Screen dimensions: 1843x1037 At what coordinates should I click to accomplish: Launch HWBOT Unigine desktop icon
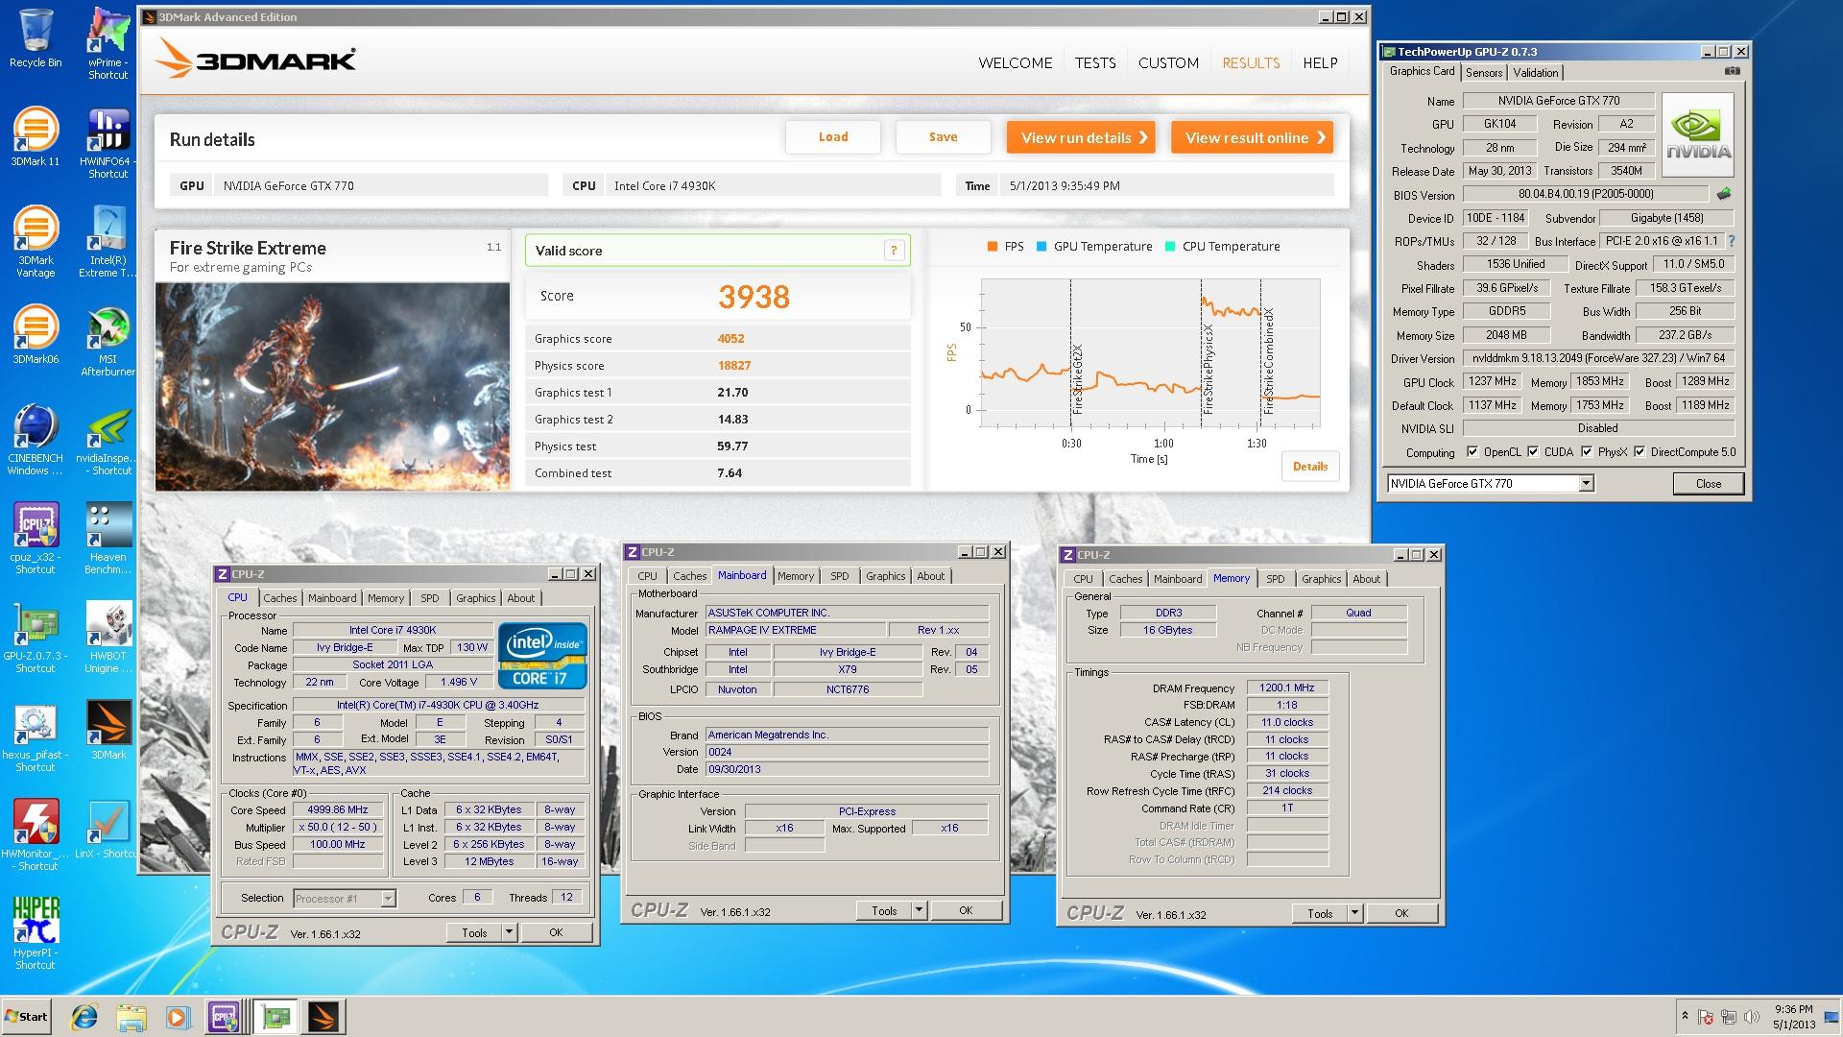[108, 638]
